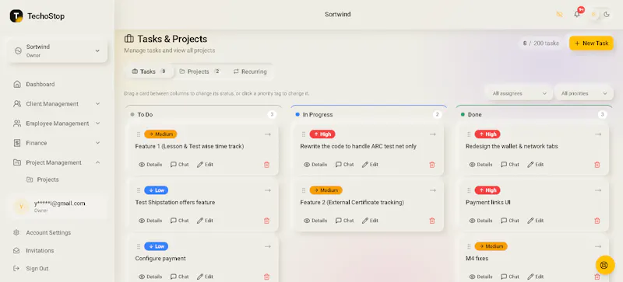Open the Sortwind workspace switcher
The height and width of the screenshot is (282, 623).
point(58,50)
